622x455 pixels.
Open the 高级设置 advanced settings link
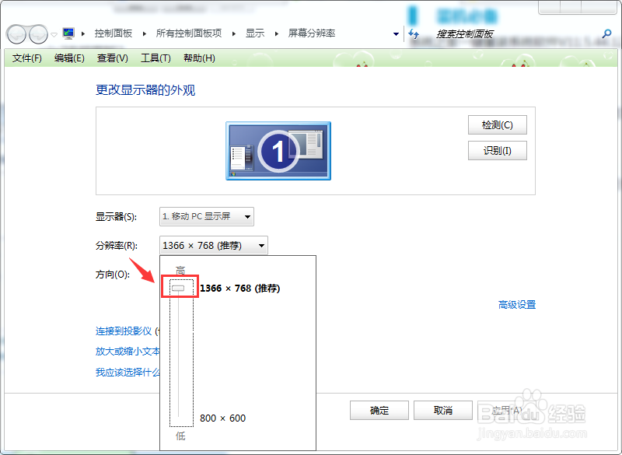click(x=517, y=305)
